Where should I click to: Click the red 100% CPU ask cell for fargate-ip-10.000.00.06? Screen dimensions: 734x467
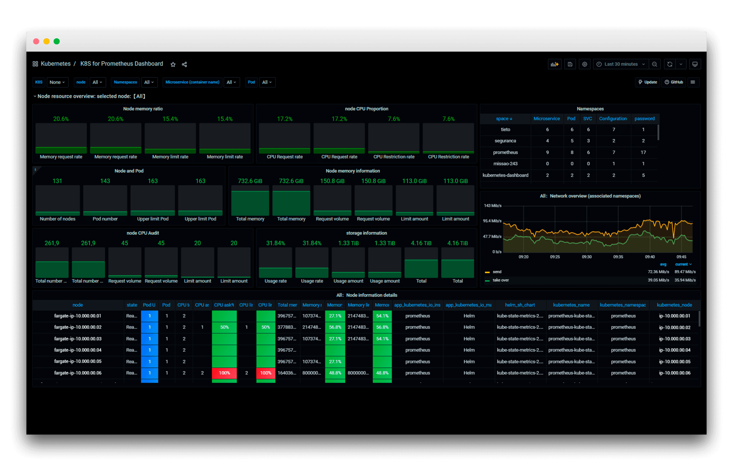coord(224,373)
